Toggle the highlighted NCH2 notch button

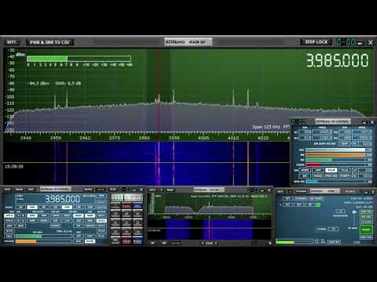pos(101,221)
